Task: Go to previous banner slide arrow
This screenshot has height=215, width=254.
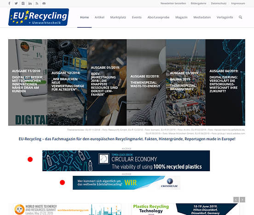Action: tap(236, 200)
